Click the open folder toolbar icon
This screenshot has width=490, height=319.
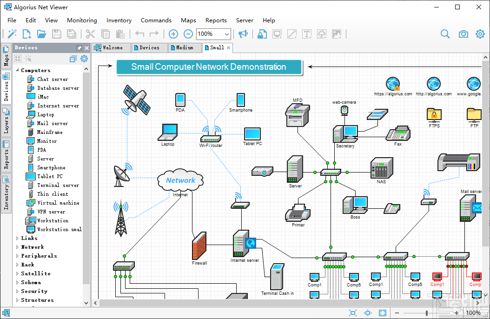point(42,34)
